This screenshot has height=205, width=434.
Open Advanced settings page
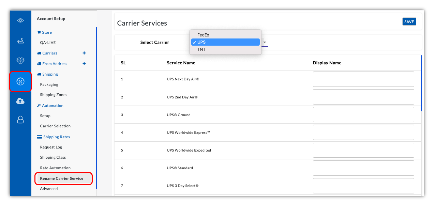coord(49,189)
